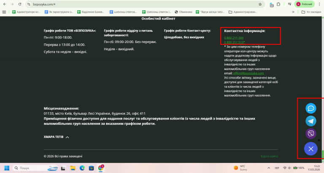This screenshot has width=324, height=173.
Task: Bookmark this page with the star
Action: [260, 4]
